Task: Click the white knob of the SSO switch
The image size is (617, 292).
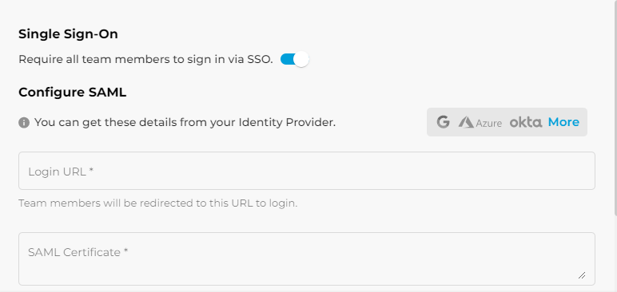Action: coord(301,59)
